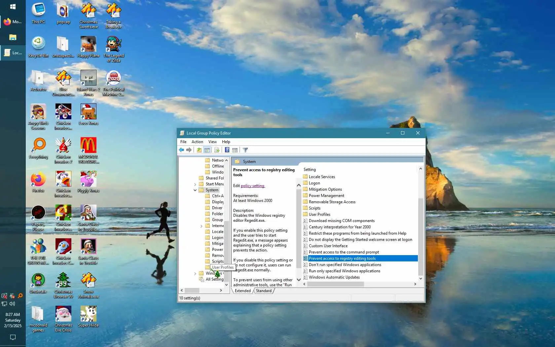555x347 pixels.
Task: Select the Firefox desktop shortcut
Action: click(38, 182)
